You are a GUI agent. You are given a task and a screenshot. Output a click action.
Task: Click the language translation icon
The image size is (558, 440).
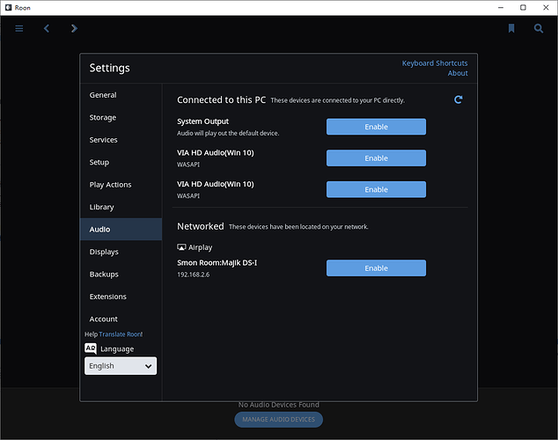click(91, 348)
